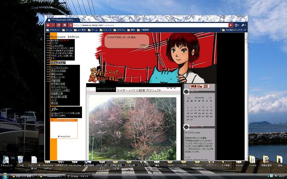The height and width of the screenshot is (179, 287).
Task: Select the Passionate SAffron browser tab
Action: click(64, 20)
